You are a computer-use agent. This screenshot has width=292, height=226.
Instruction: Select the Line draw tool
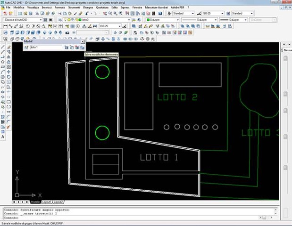[x=3, y=47]
